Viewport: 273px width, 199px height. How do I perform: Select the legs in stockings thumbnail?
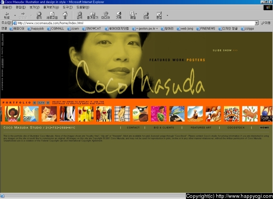(67, 114)
